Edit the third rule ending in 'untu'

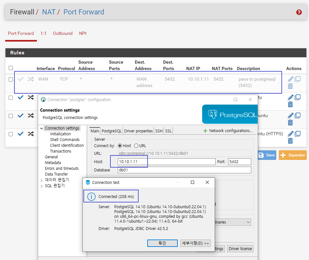290,115
